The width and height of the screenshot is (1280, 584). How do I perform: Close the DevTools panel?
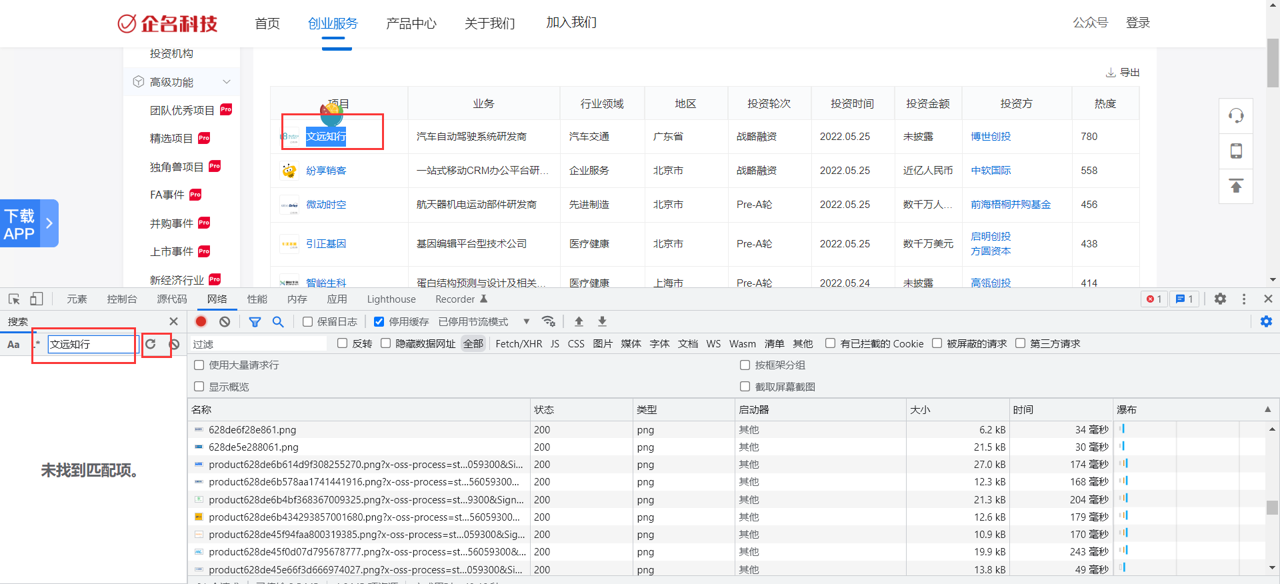[x=1268, y=299]
